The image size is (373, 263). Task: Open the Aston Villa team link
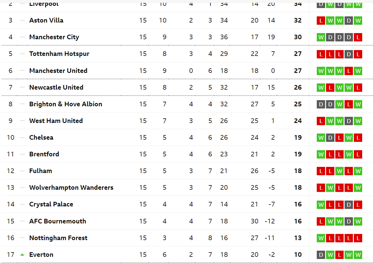[46, 20]
